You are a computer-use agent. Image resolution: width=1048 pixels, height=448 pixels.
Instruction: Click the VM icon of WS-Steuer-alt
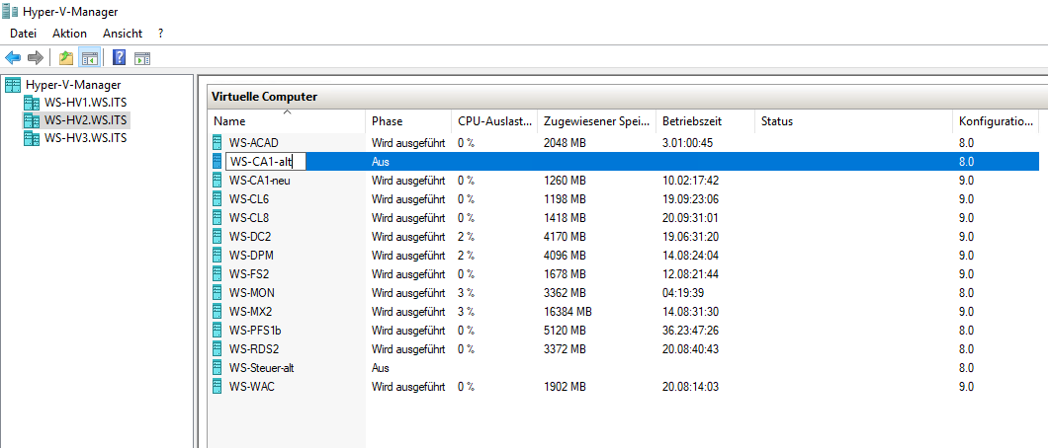(217, 367)
